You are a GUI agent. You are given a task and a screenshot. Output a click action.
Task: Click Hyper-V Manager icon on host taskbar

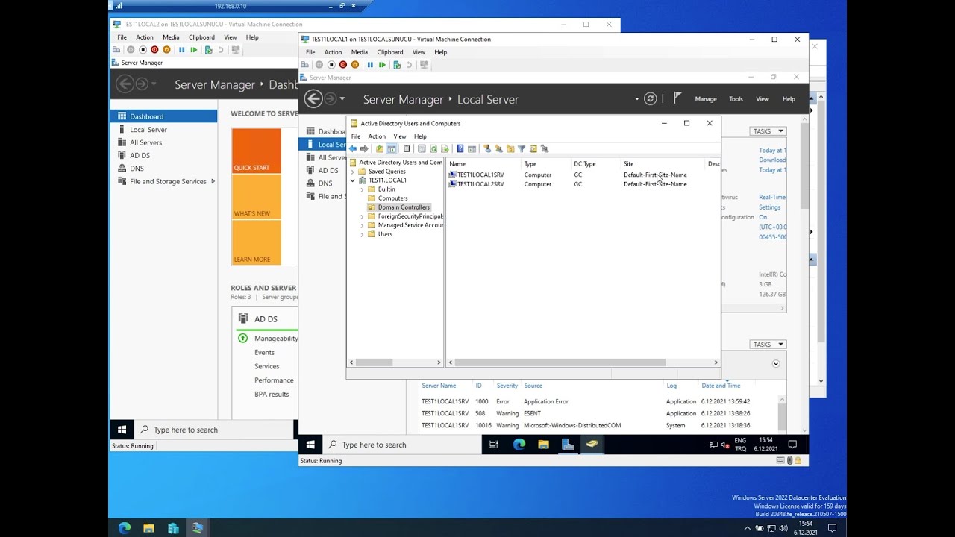pyautogui.click(x=173, y=528)
